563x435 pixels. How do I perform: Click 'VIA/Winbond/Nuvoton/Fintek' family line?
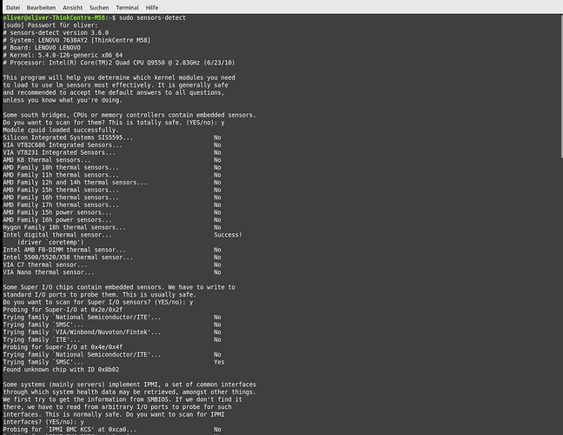(x=82, y=332)
